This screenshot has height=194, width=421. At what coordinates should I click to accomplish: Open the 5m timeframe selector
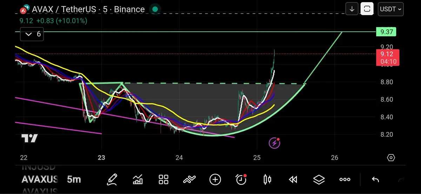pyautogui.click(x=74, y=180)
